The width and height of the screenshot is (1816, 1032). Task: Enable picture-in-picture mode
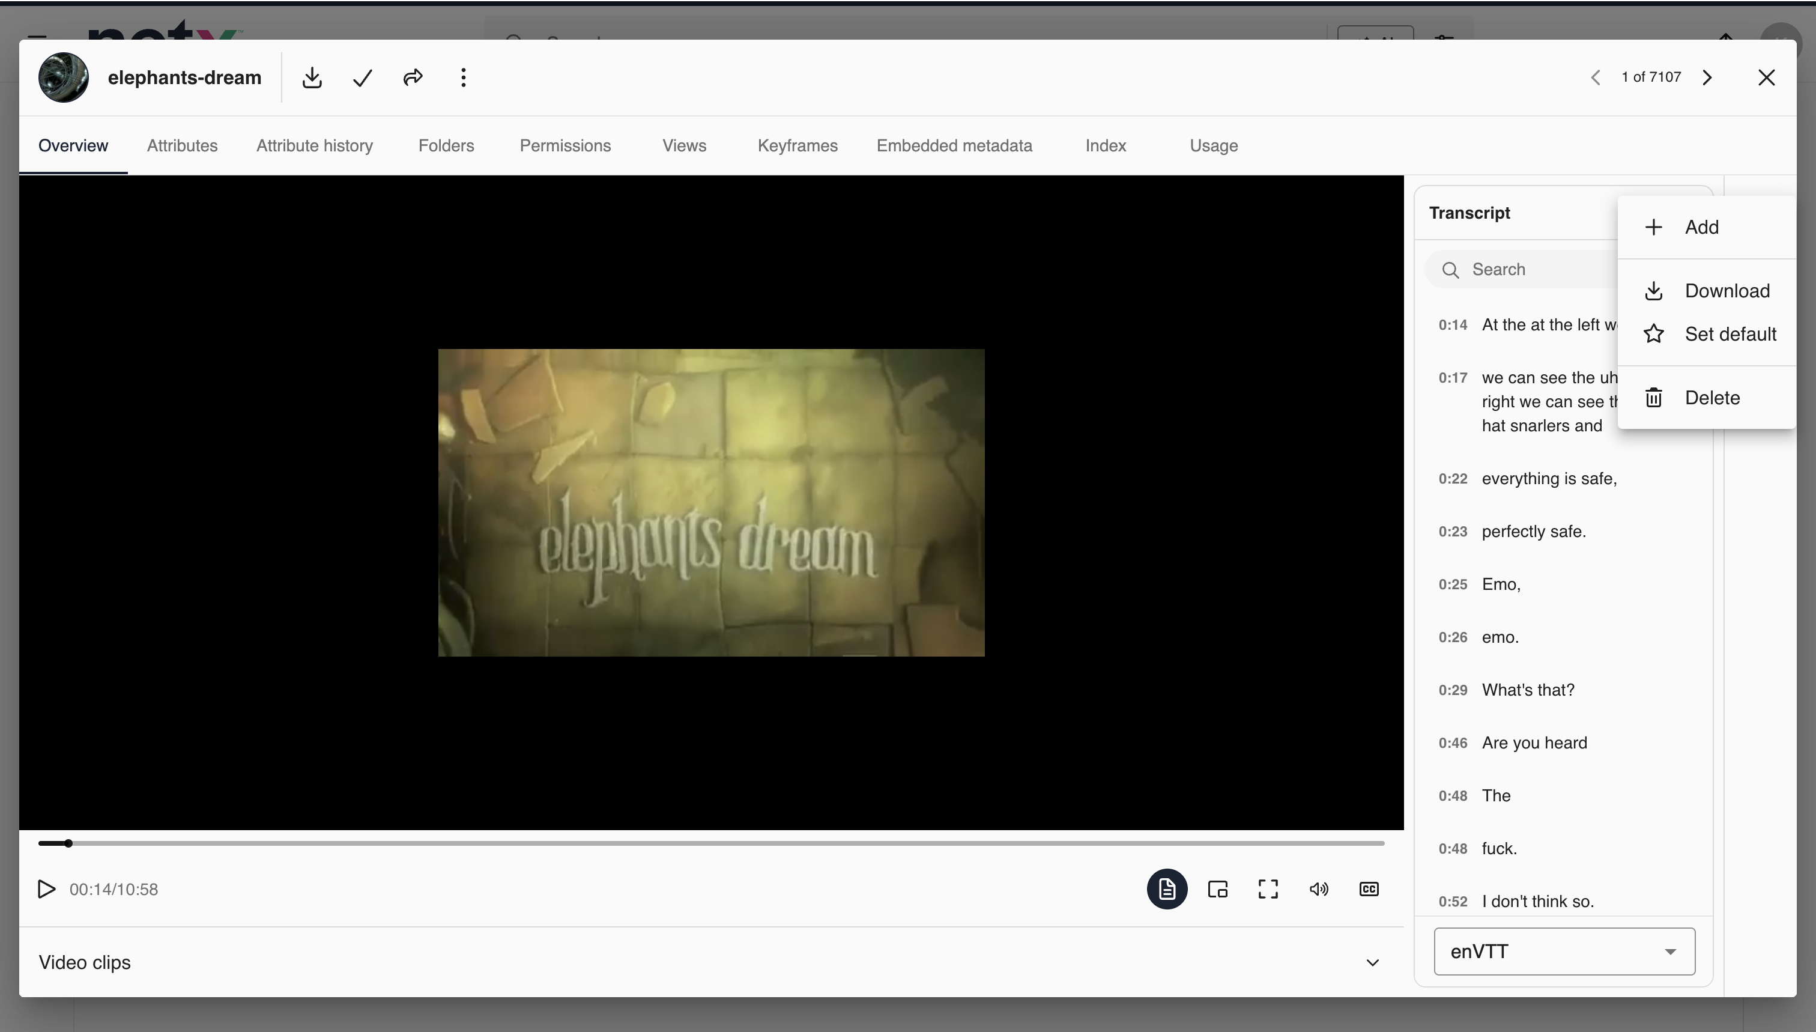pyautogui.click(x=1218, y=889)
